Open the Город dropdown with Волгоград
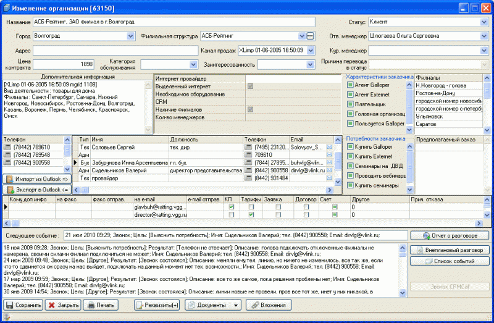The height and width of the screenshot is (323, 494). [x=130, y=36]
